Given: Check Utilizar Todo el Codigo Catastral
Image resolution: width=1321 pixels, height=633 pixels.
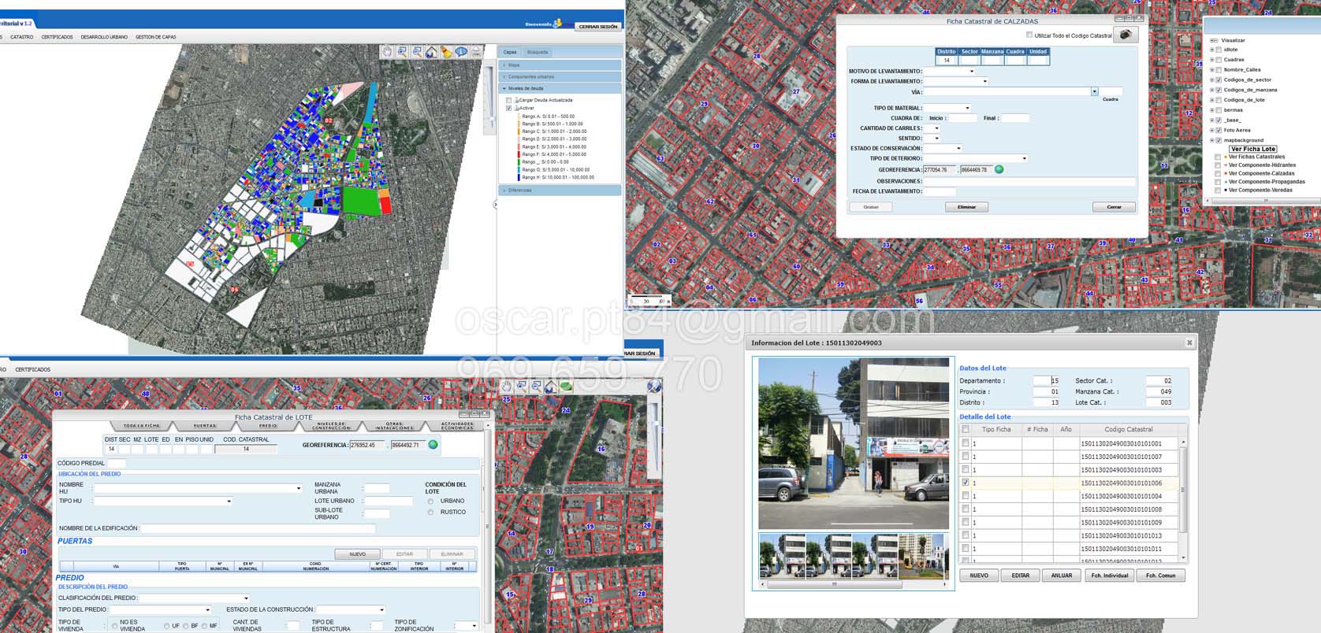Looking at the screenshot, I should pos(1029,35).
